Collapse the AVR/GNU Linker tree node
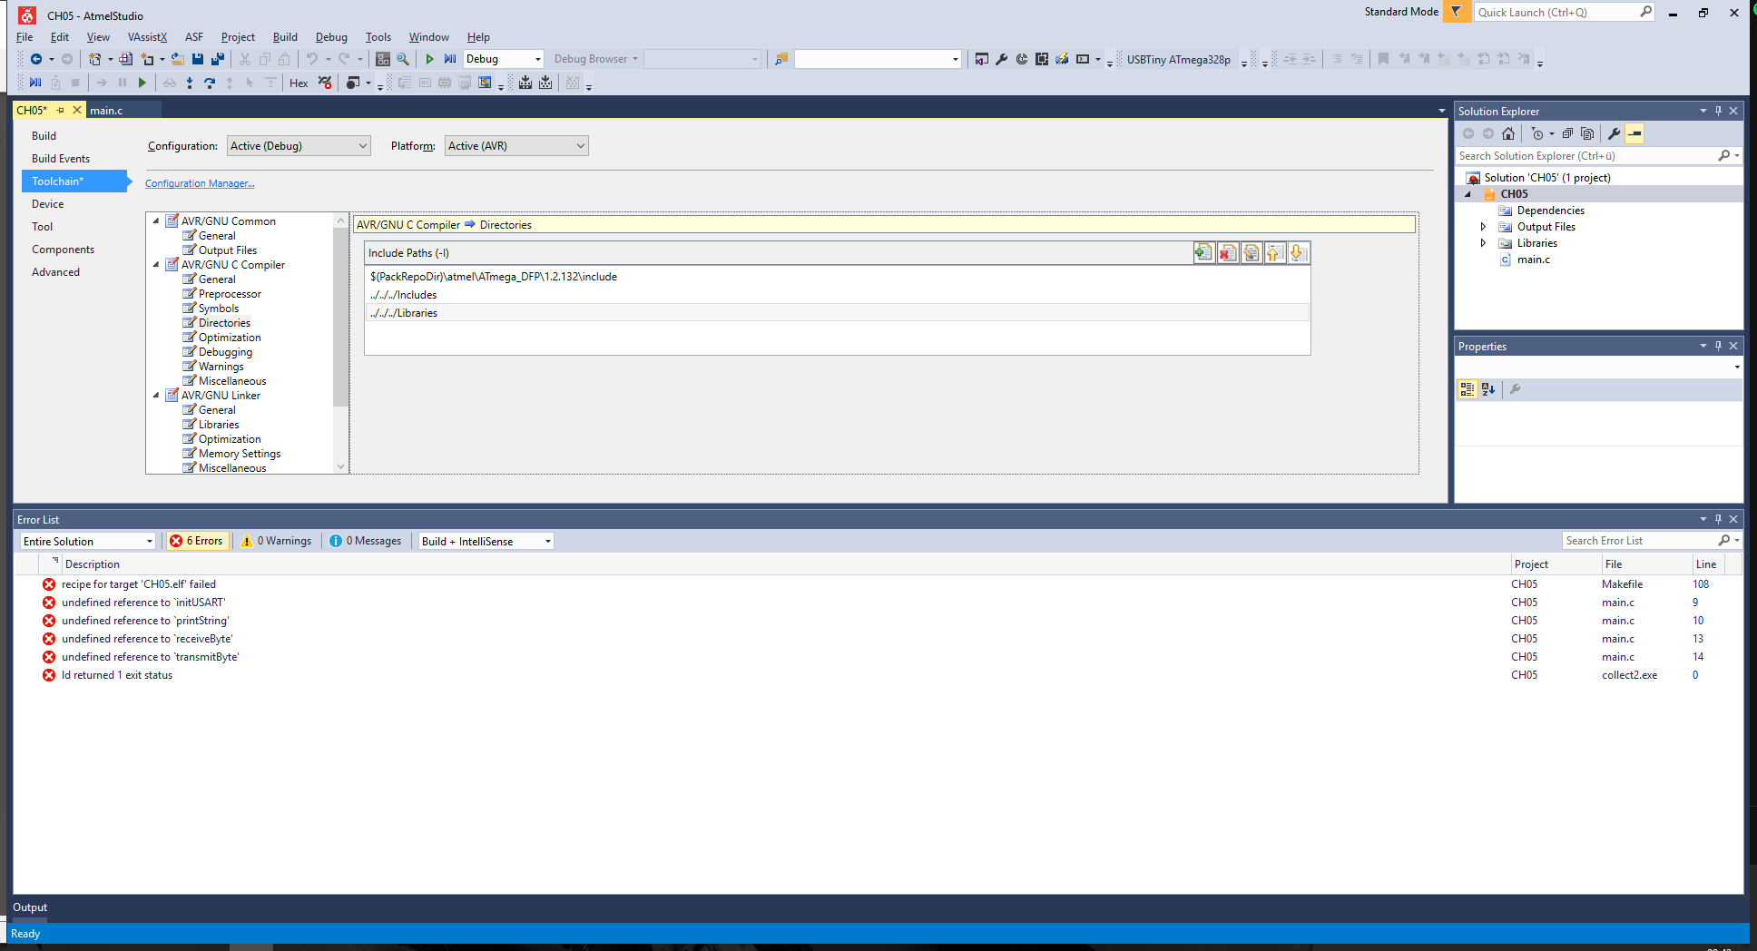 point(156,395)
